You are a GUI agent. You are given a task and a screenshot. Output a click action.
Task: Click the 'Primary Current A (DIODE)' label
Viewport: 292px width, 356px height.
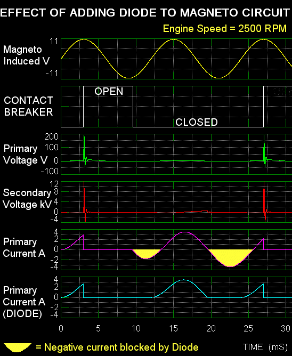pyautogui.click(x=24, y=302)
